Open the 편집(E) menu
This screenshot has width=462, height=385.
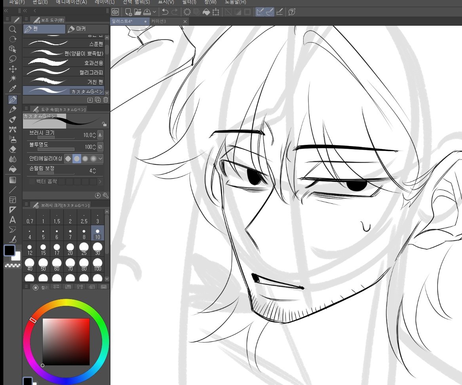(x=40, y=2)
